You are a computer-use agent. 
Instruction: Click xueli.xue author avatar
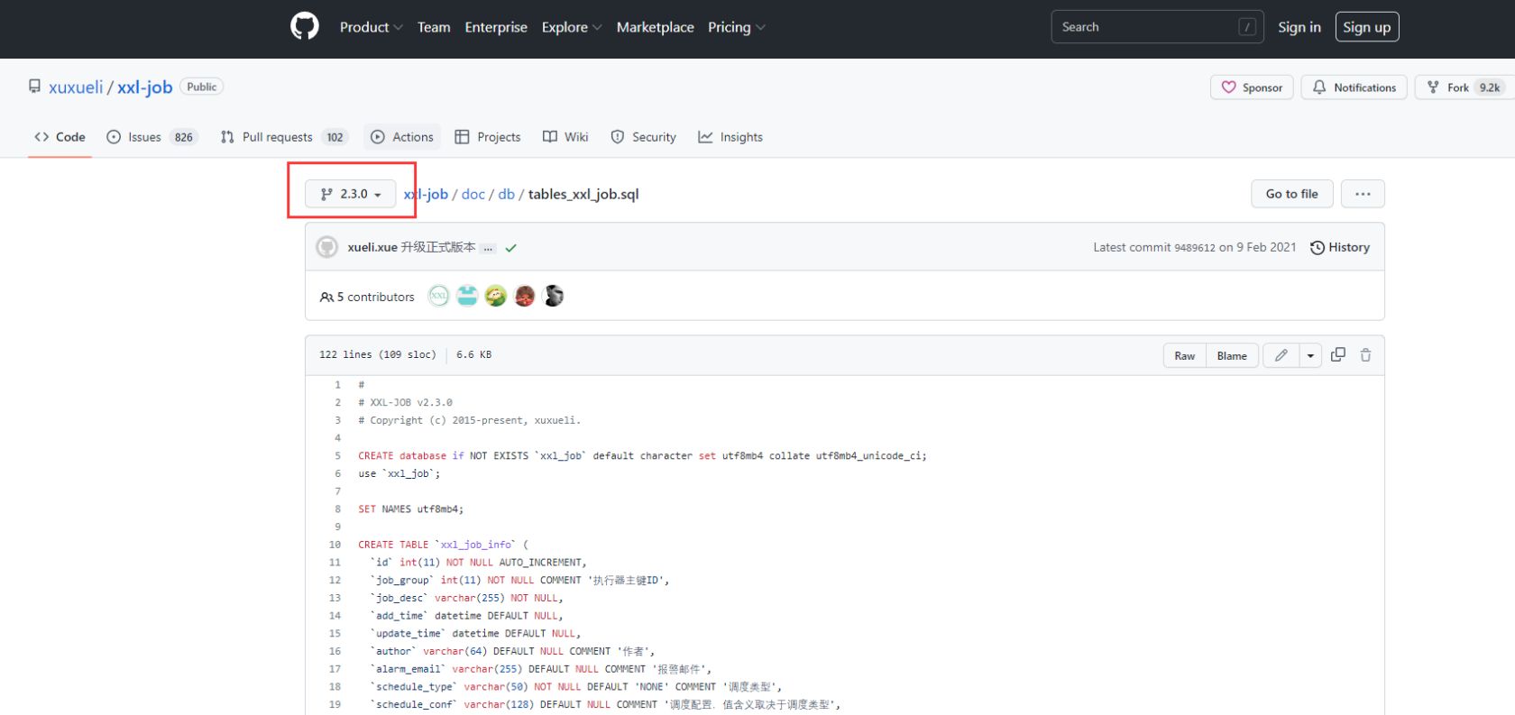[x=327, y=247]
